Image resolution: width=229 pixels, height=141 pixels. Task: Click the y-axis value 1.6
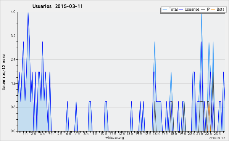click(13, 83)
